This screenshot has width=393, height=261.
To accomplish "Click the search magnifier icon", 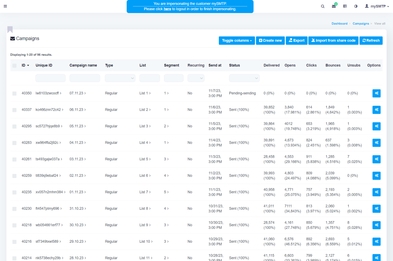I will [x=323, y=7].
